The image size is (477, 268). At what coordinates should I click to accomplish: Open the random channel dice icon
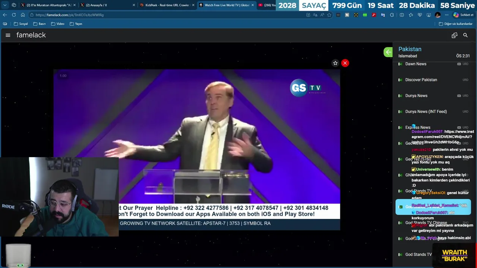tap(454, 35)
